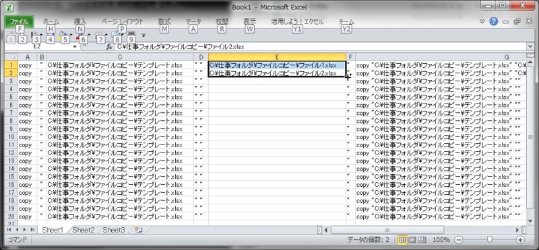The height and width of the screenshot is (250, 539).
Task: Click the Excel application icon in title bar
Action: pyautogui.click(x=10, y=7)
